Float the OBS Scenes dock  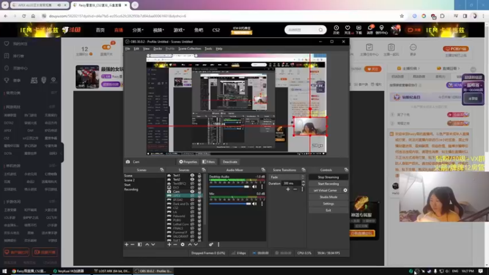click(x=162, y=170)
